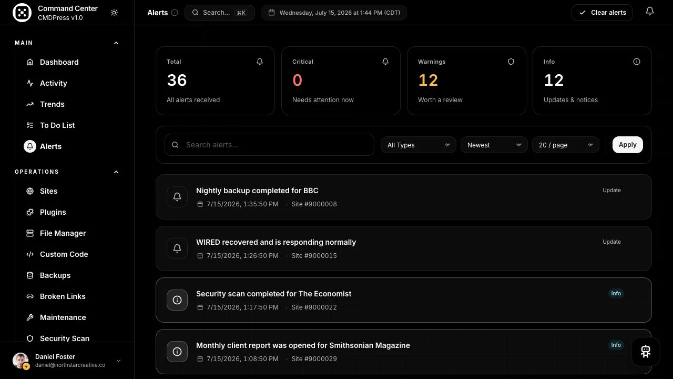Click Info badge on Smithsonian alert

pos(616,345)
